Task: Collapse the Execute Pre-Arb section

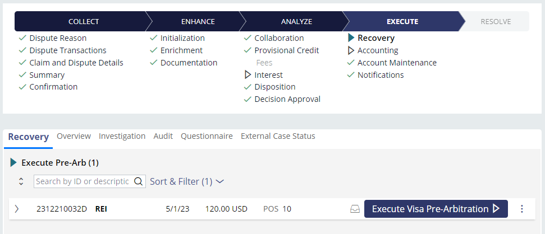Action: tap(14, 163)
